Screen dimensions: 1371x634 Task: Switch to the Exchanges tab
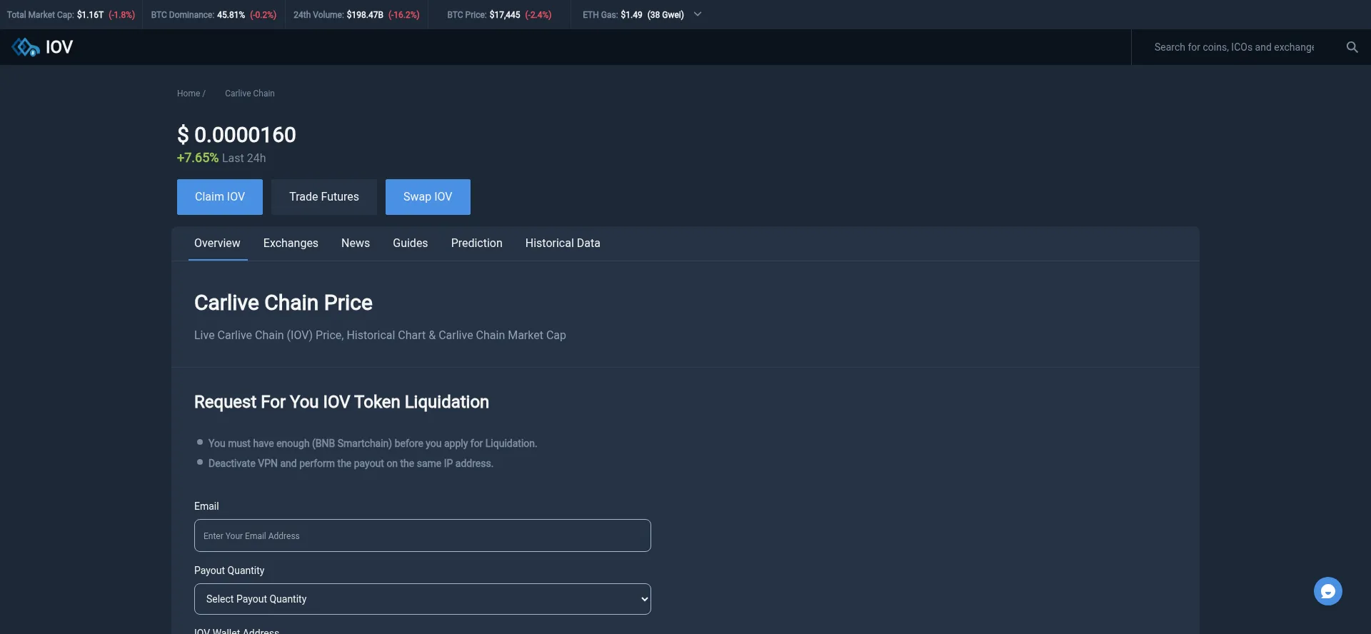pos(291,243)
